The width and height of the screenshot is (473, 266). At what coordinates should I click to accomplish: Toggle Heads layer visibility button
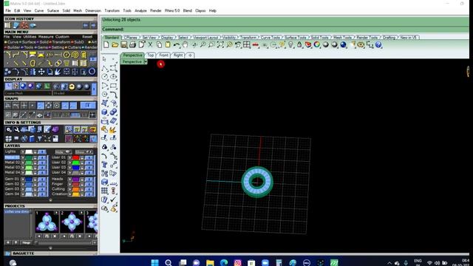pos(89,179)
